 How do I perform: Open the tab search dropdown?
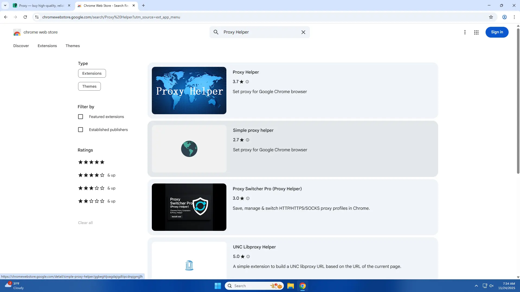click(x=5, y=5)
